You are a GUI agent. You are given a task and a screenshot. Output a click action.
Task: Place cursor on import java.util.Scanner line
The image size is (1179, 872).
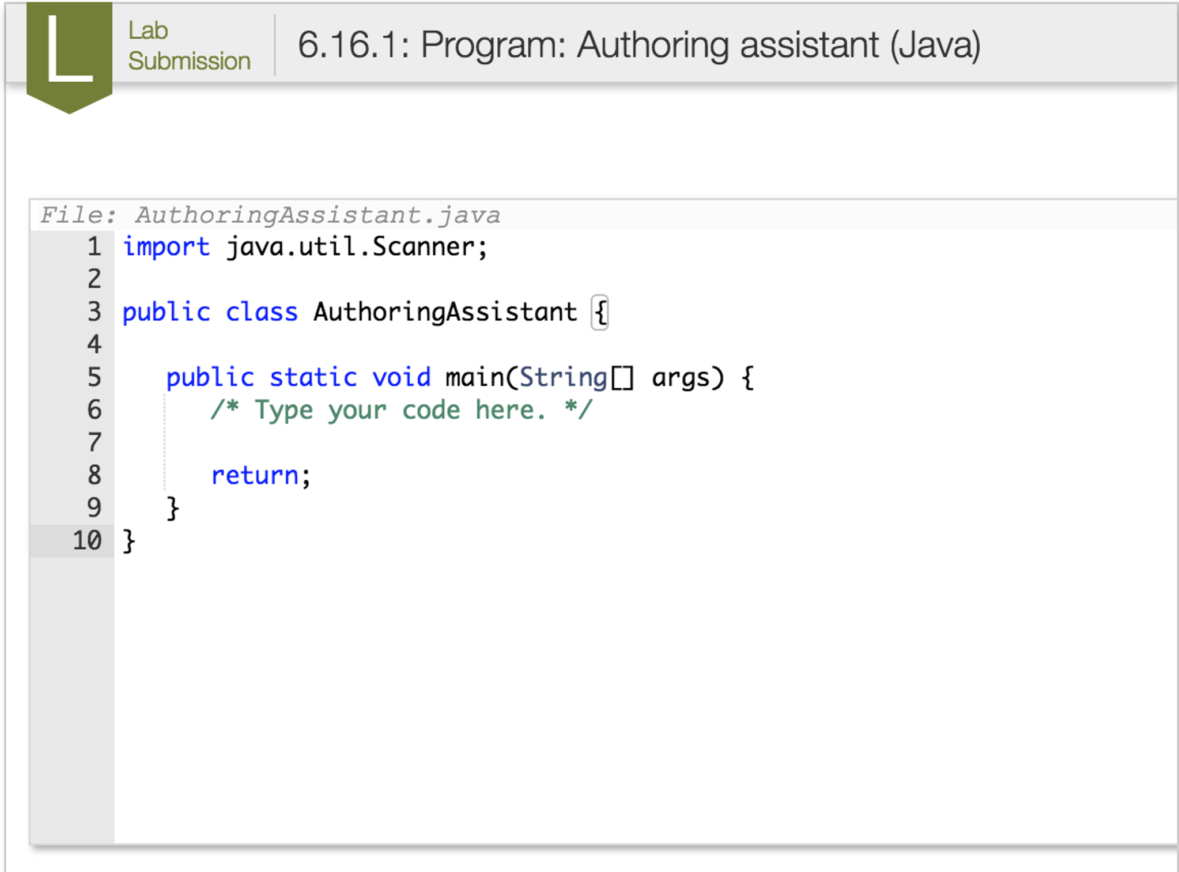(x=305, y=247)
